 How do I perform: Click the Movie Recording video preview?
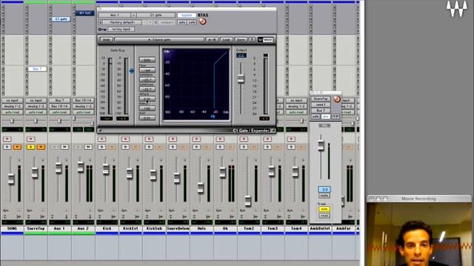pyautogui.click(x=419, y=234)
